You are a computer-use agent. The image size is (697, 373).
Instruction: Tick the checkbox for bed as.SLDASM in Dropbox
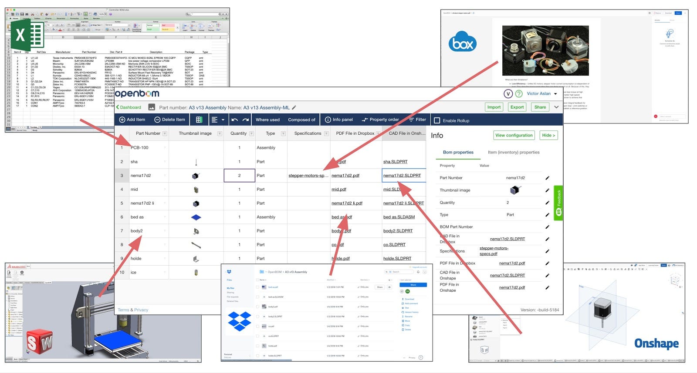tap(257, 297)
